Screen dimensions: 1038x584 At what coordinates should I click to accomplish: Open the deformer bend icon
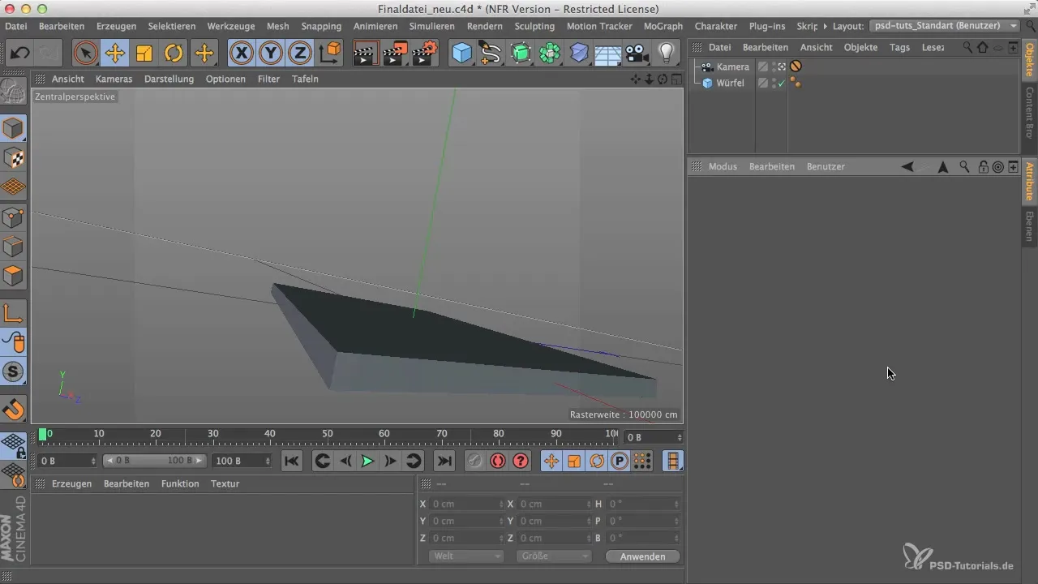[579, 54]
